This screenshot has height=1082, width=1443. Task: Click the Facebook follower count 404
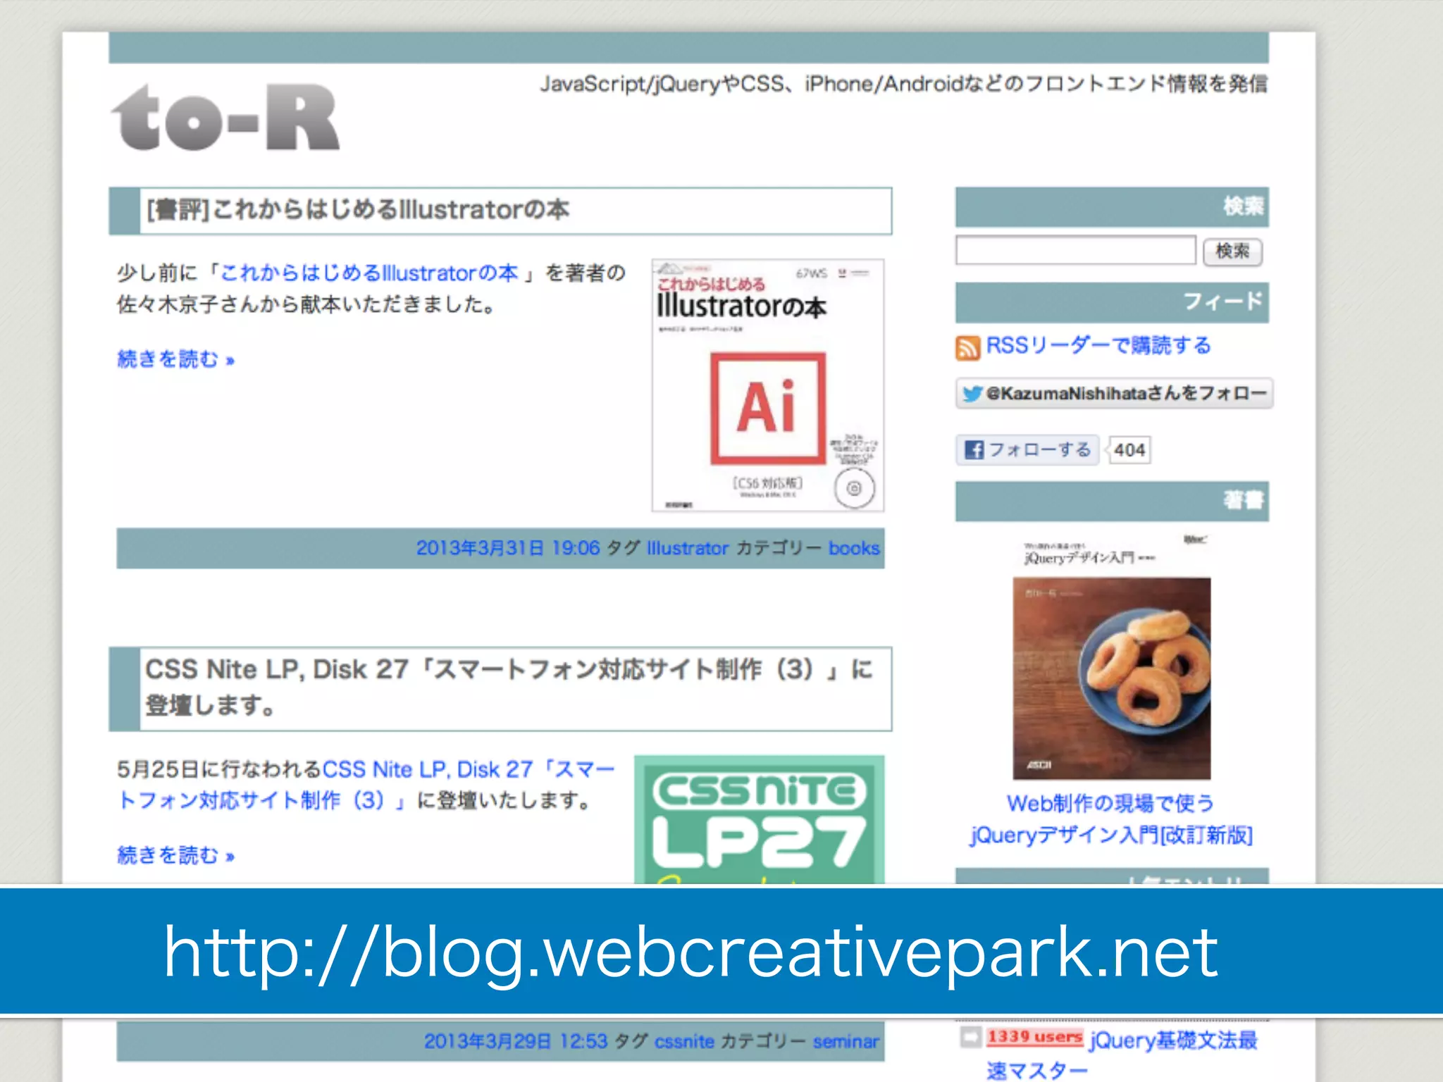tap(1129, 450)
